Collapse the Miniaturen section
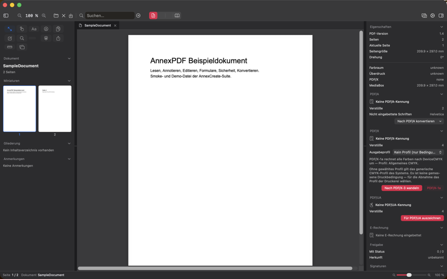Image resolution: width=447 pixels, height=279 pixels. 69,81
